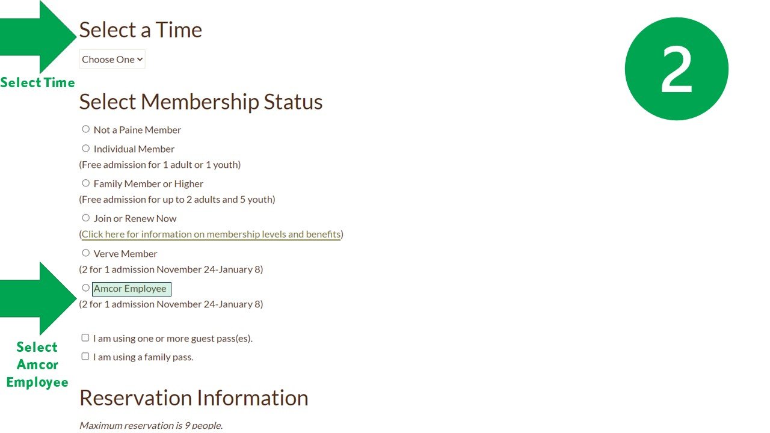Pick the Join or Renew Now radio option
This screenshot has height=433, width=770.
click(x=85, y=218)
